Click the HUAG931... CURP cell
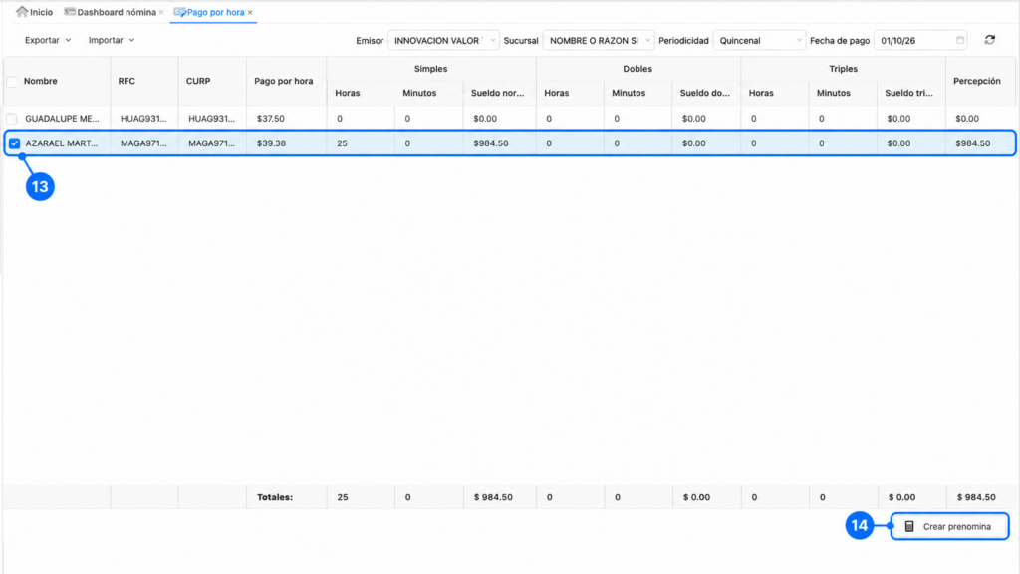 pyautogui.click(x=211, y=119)
